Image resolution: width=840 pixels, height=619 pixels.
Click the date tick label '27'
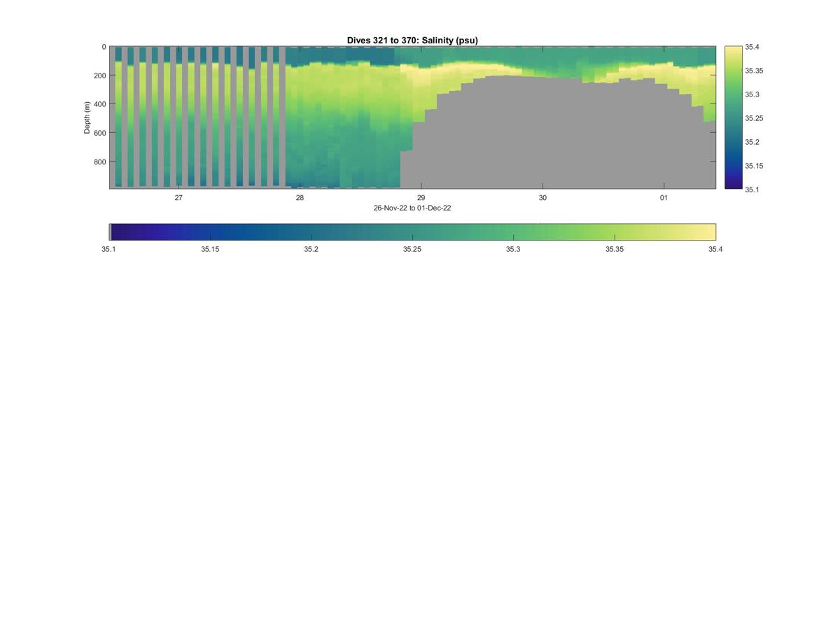click(x=178, y=198)
